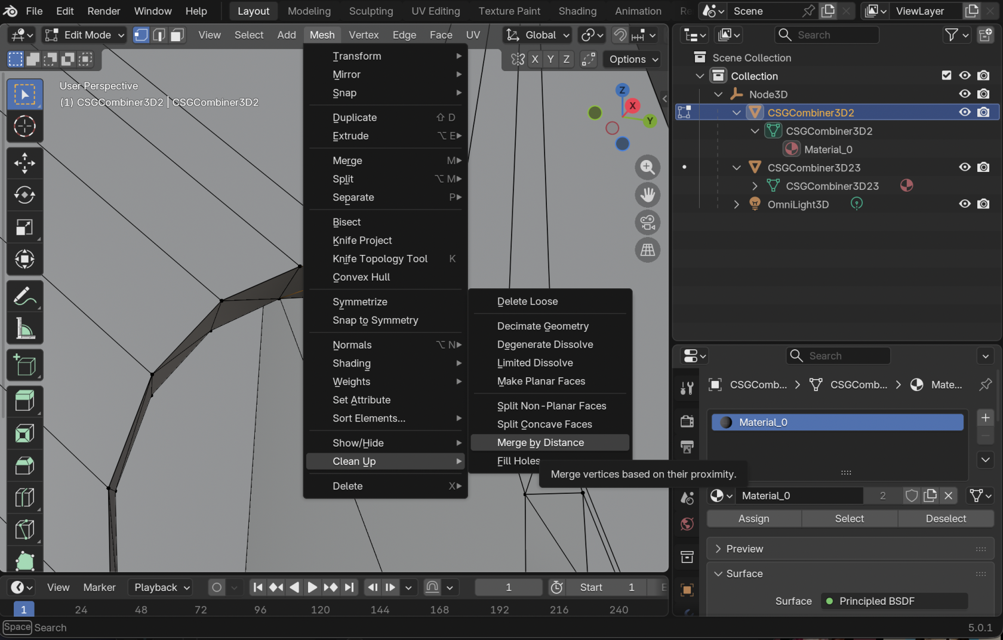1003x640 pixels.
Task: Expand the CSGCombiner3D23 tree item
Action: [x=754, y=186]
